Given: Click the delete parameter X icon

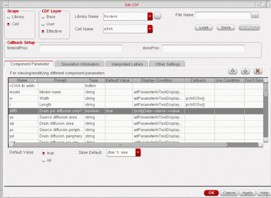Looking at the screenshot, I should click(x=258, y=71).
